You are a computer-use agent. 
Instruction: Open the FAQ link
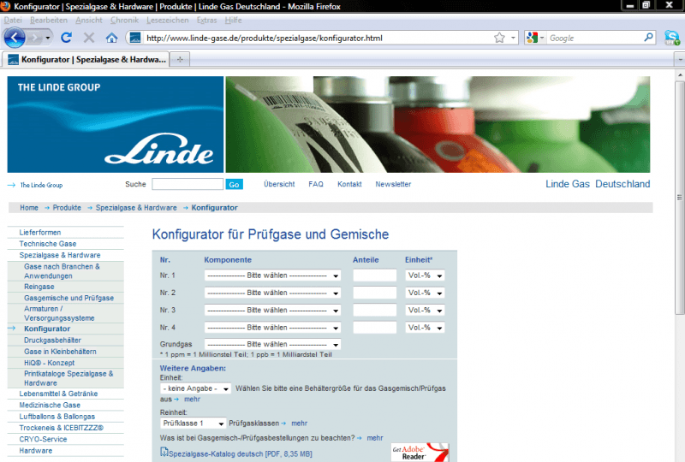tap(316, 184)
